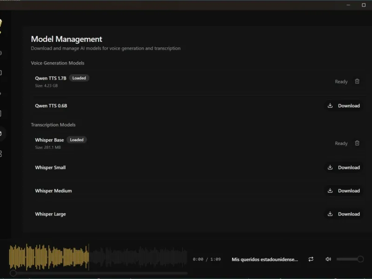Download the Qwen TTS 0.6B model

point(344,106)
